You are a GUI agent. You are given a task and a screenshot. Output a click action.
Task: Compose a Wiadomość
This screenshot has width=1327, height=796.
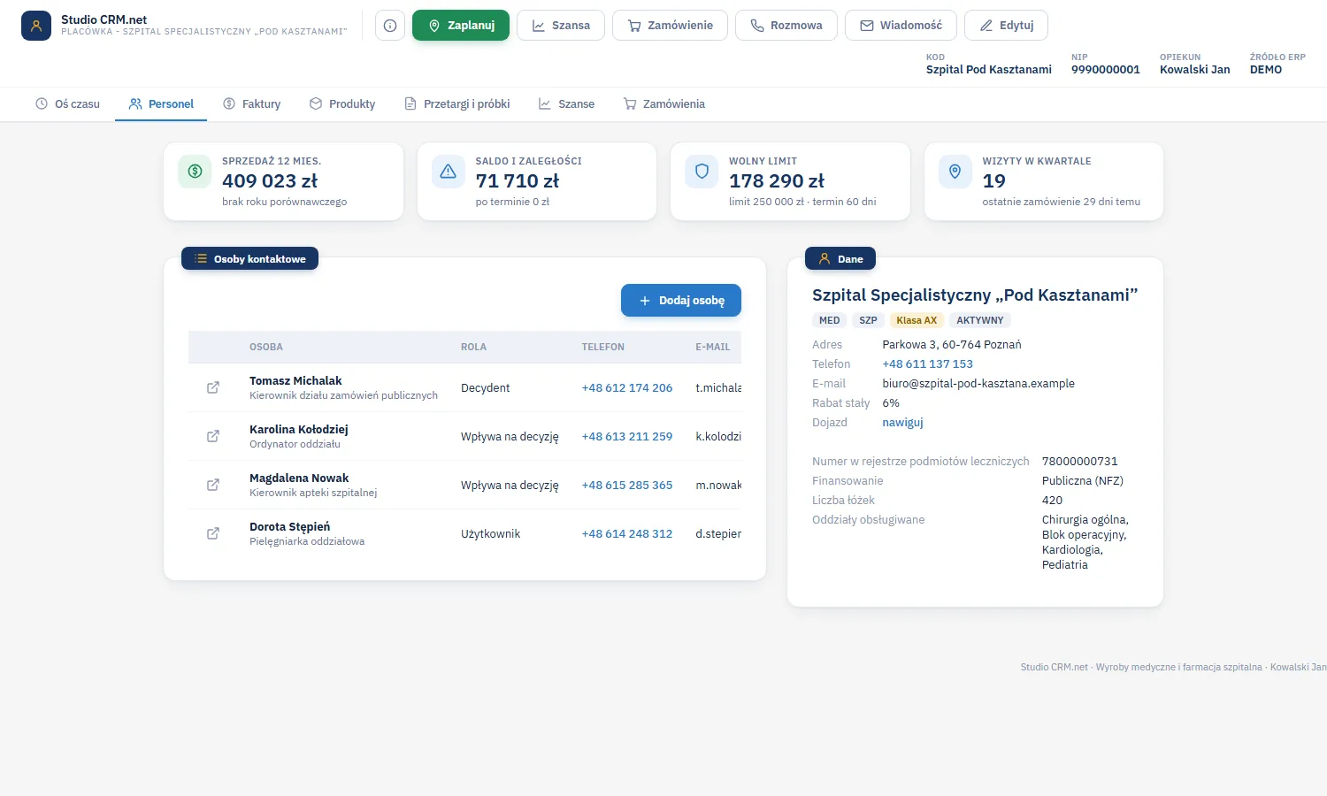click(901, 26)
